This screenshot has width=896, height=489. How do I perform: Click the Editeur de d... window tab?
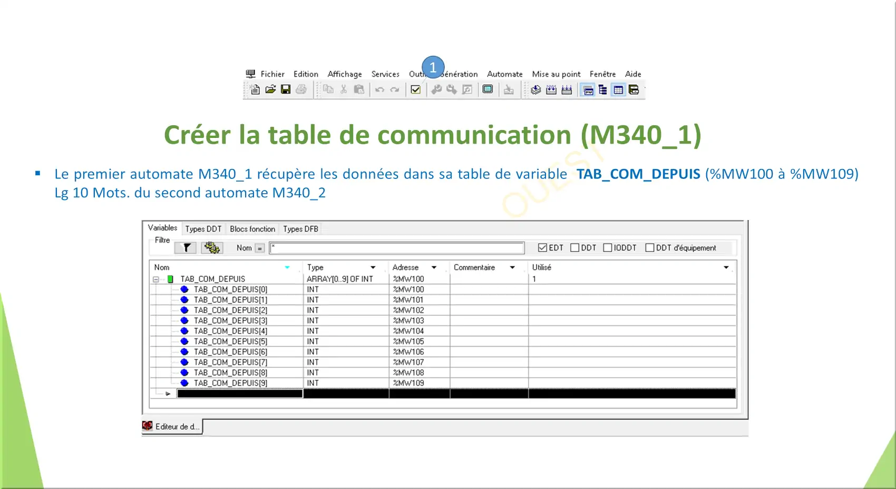point(172,426)
